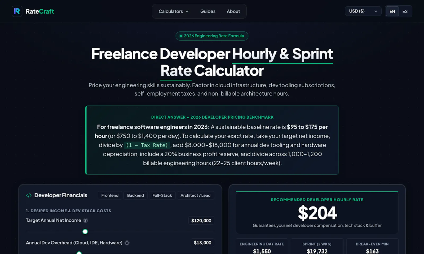Expand the currency dropdown arrow
Screen dimensions: 424x254
pyautogui.click(x=376, y=11)
